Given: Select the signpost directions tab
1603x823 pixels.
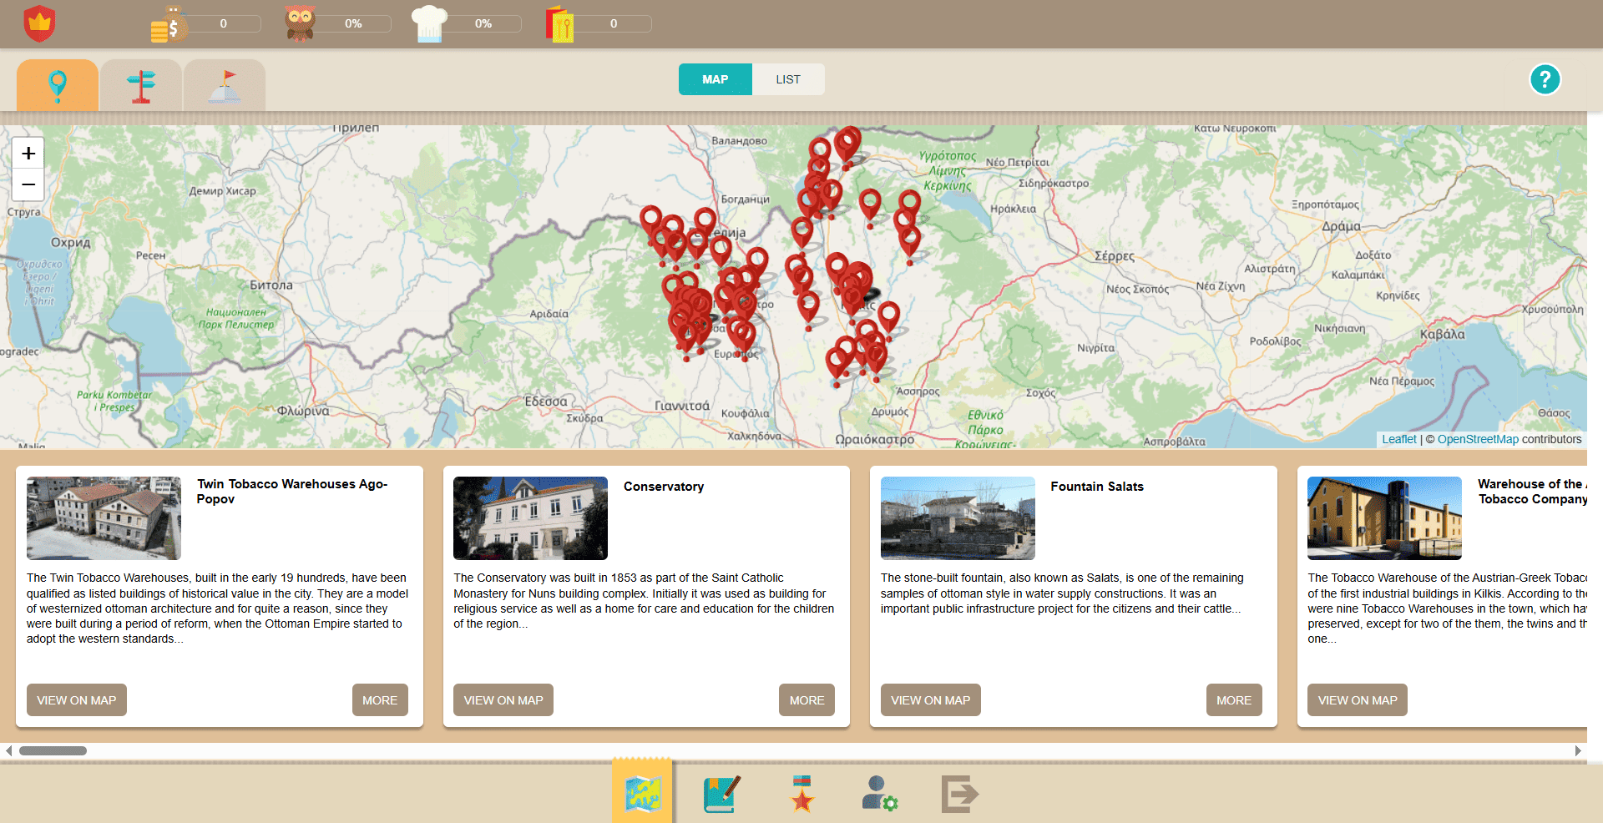Looking at the screenshot, I should pos(141,85).
